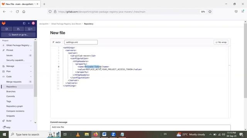Open Repository graph page
The height and width of the screenshot is (138, 247).
point(15,106)
